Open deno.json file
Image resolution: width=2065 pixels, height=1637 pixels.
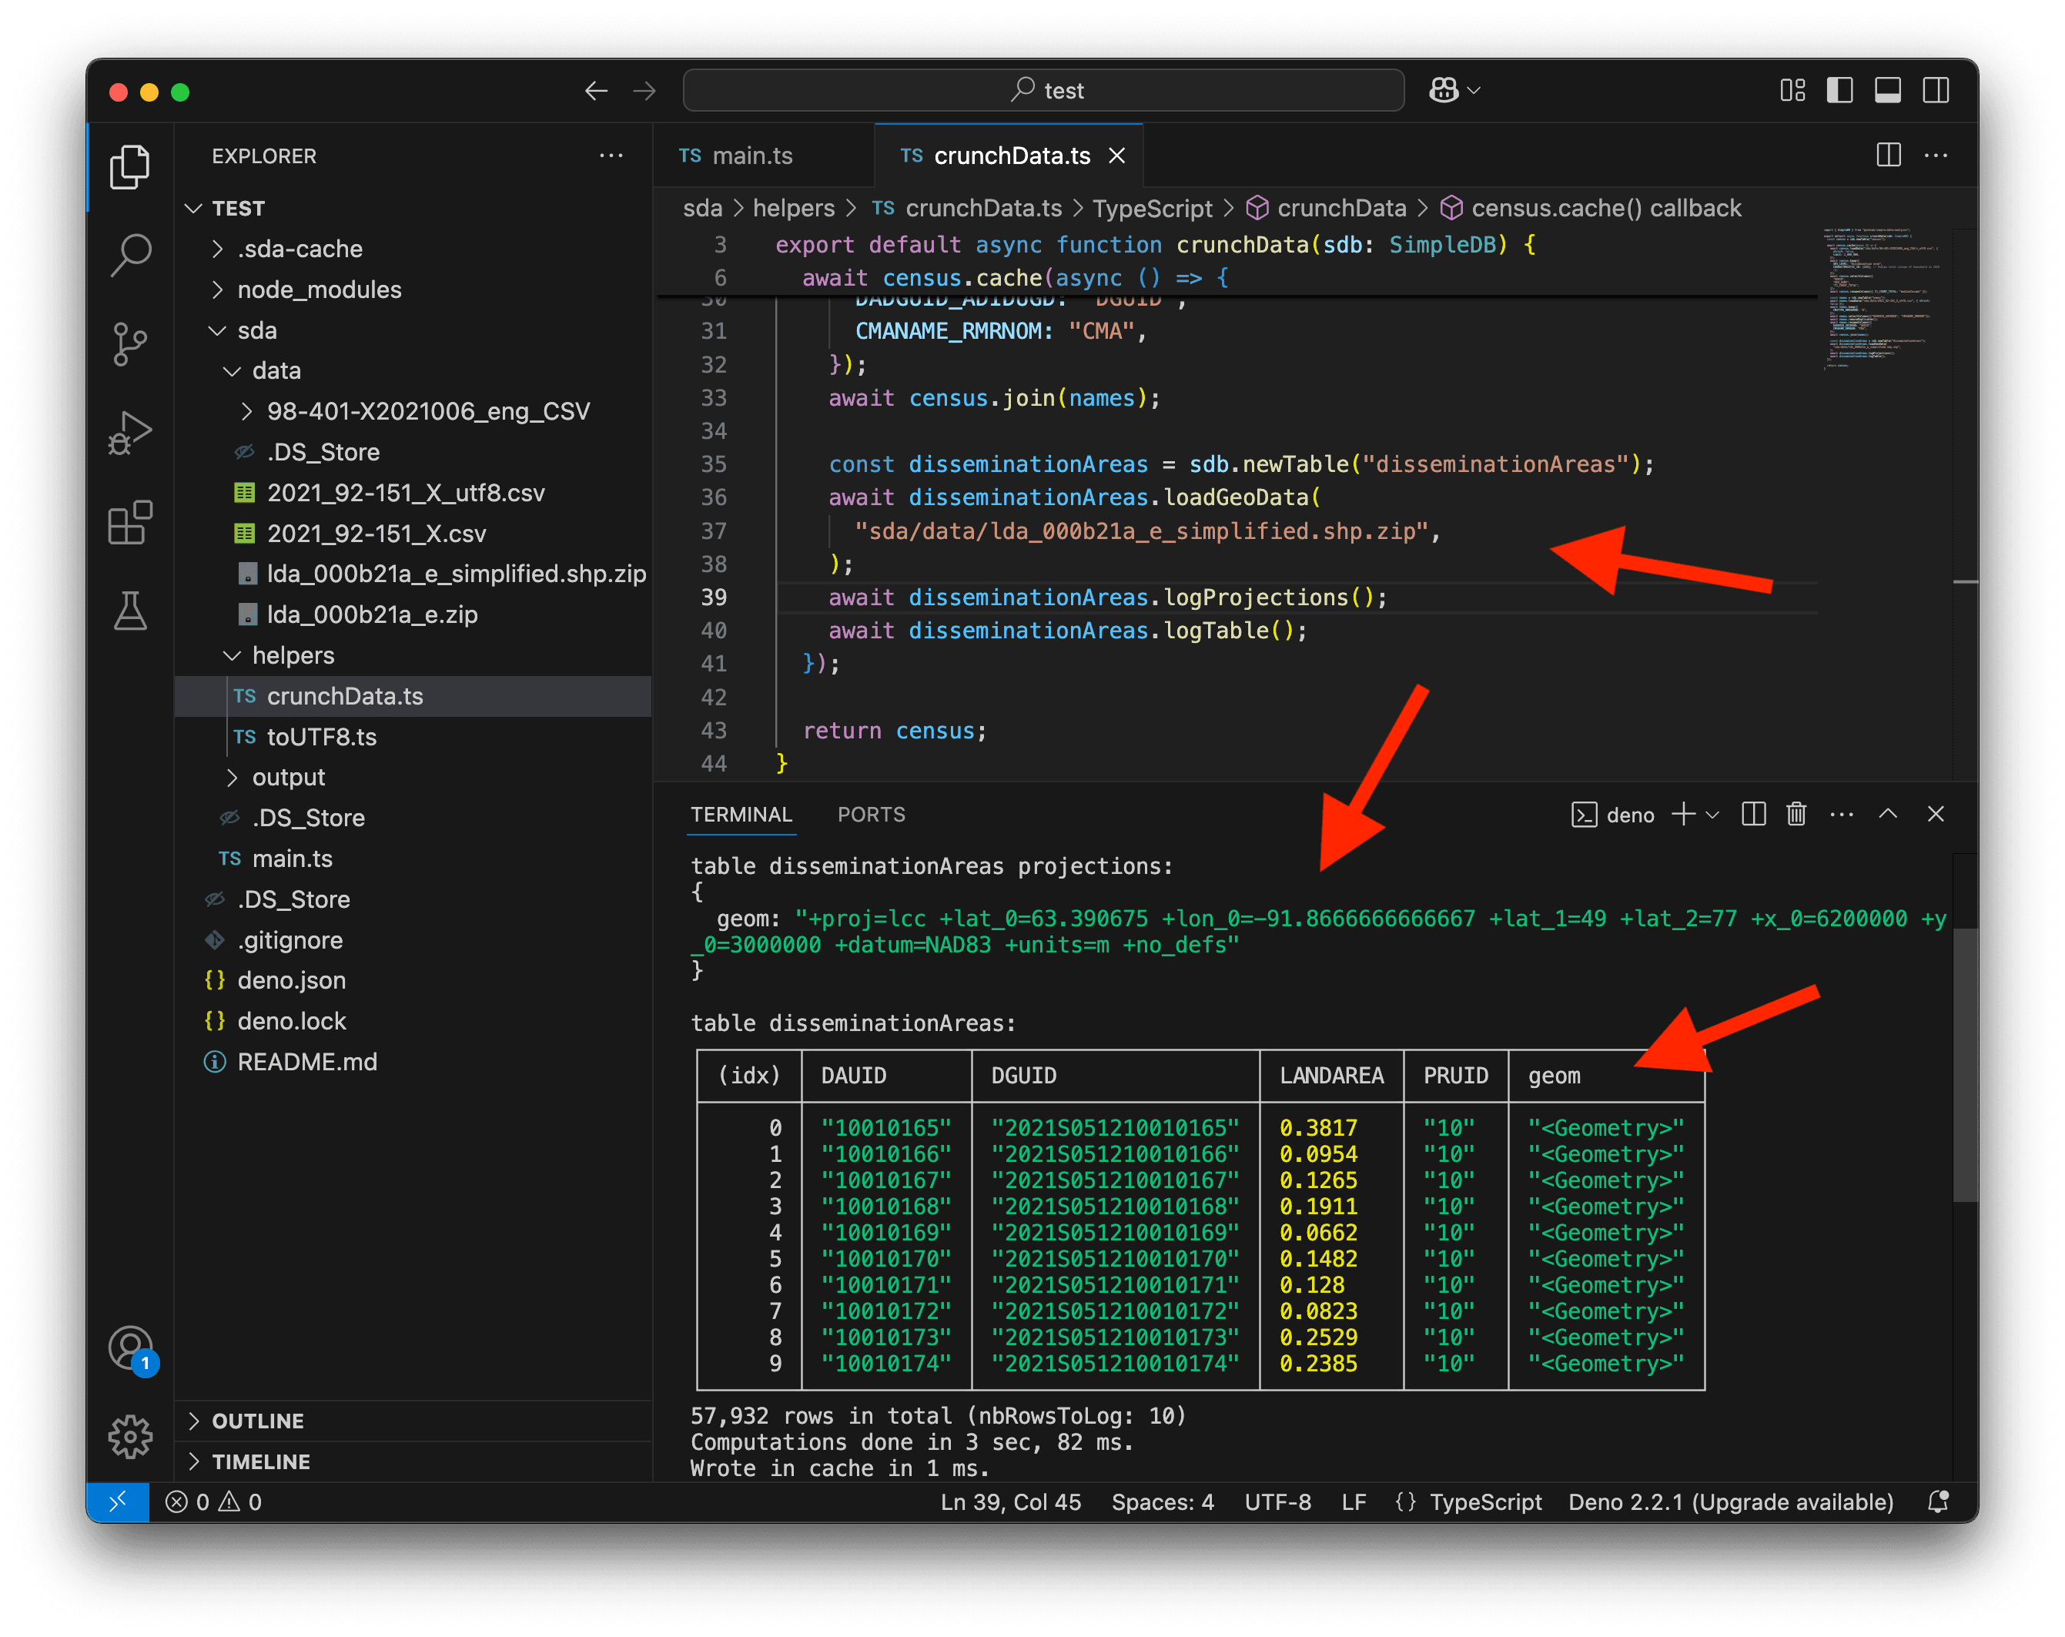coord(413,980)
